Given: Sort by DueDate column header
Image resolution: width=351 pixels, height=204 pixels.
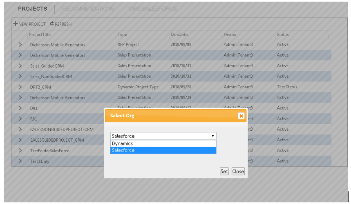Looking at the screenshot, I should [x=179, y=35].
